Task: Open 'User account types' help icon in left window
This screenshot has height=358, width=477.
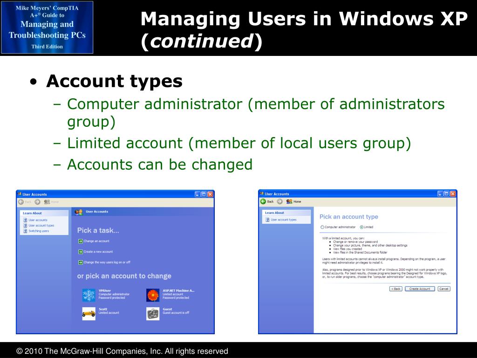Action: (25, 226)
